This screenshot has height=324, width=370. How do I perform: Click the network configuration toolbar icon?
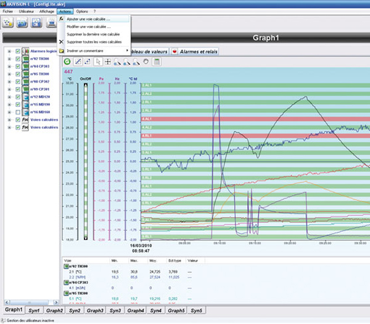(x=8, y=23)
